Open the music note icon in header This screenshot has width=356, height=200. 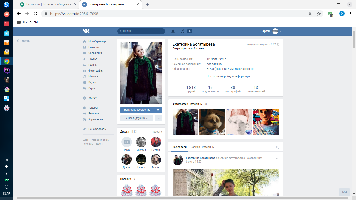[x=183, y=31]
